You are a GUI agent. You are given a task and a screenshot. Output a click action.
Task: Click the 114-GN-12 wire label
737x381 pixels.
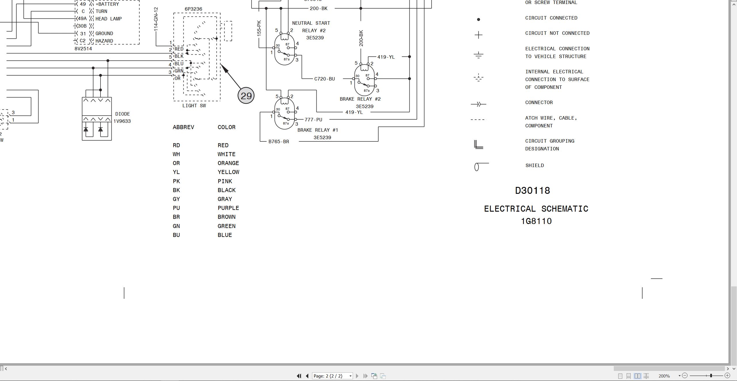point(156,19)
